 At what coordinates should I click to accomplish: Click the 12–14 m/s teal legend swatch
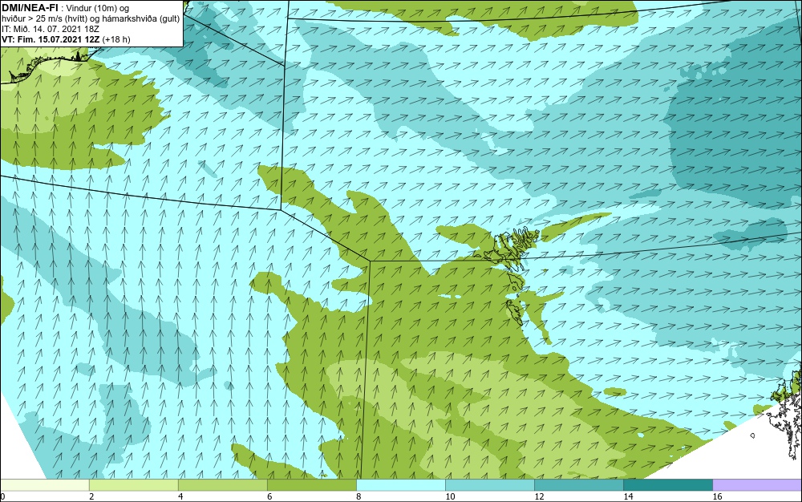(x=578, y=485)
